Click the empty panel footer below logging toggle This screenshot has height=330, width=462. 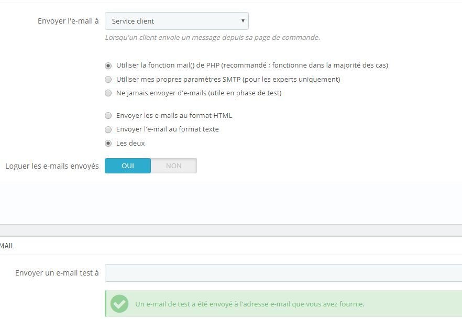pos(230,203)
